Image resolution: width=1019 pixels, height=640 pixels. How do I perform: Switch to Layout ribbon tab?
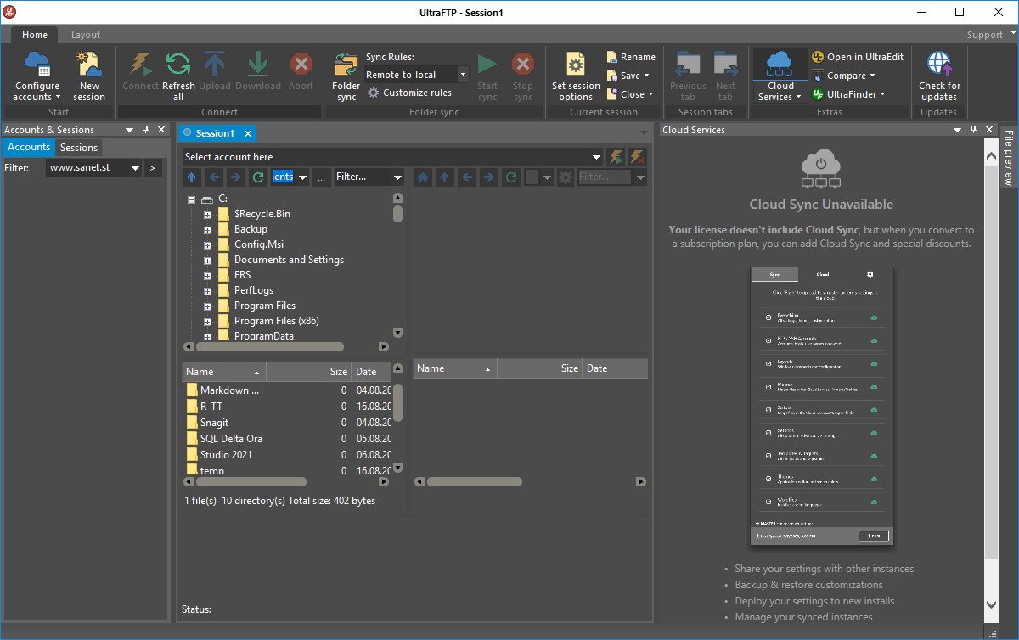click(86, 35)
